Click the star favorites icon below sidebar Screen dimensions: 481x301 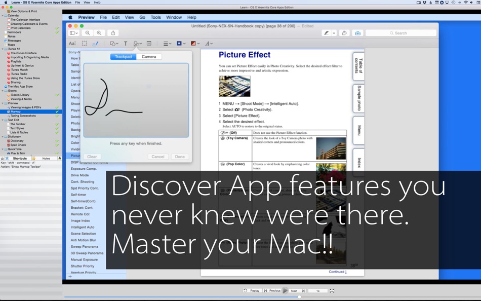pyautogui.click(x=3, y=159)
